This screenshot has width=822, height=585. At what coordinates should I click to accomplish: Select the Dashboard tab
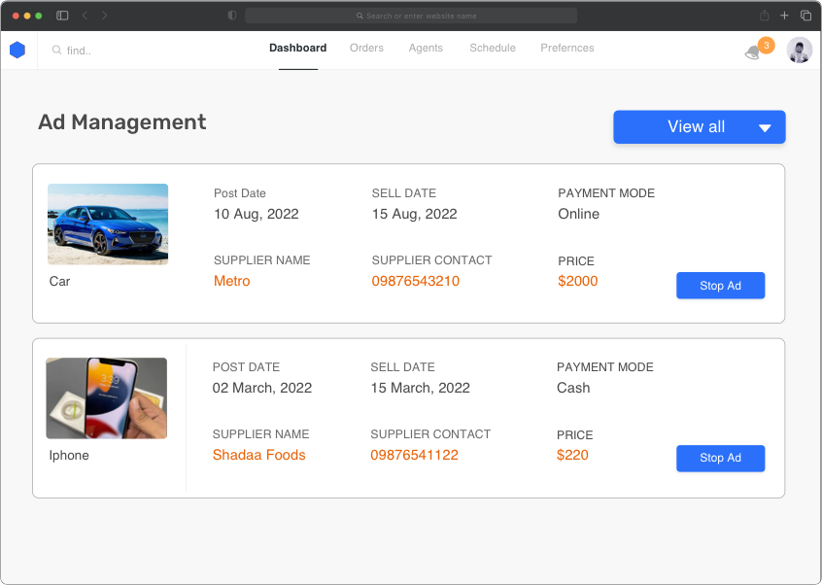297,49
